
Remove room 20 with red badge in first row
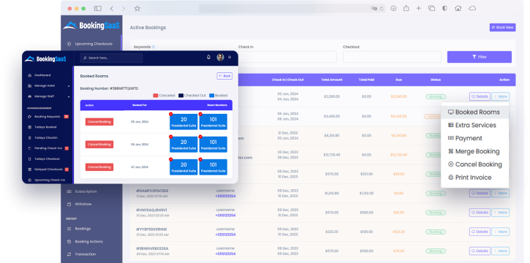click(x=170, y=114)
